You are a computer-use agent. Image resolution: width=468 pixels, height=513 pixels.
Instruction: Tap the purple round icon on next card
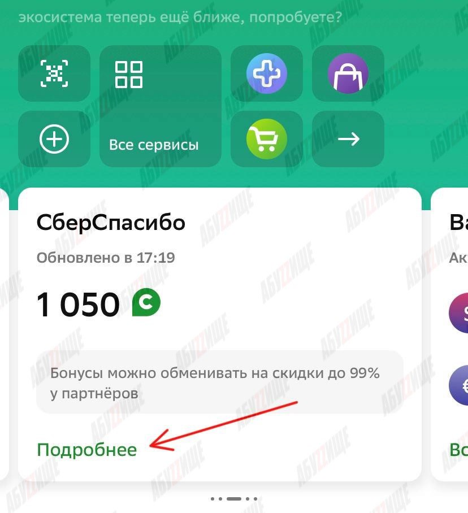coord(458,313)
